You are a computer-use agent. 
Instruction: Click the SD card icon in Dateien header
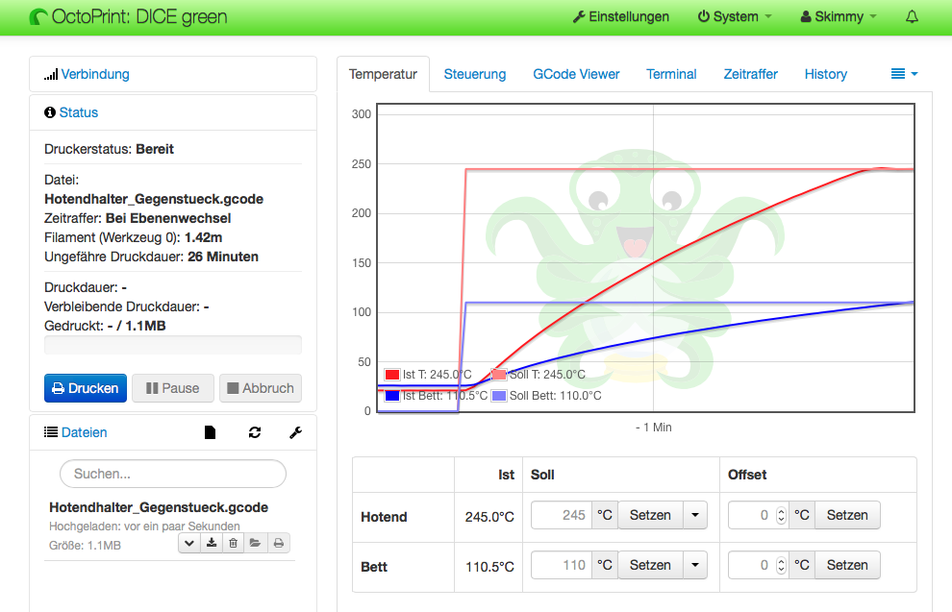tap(210, 433)
